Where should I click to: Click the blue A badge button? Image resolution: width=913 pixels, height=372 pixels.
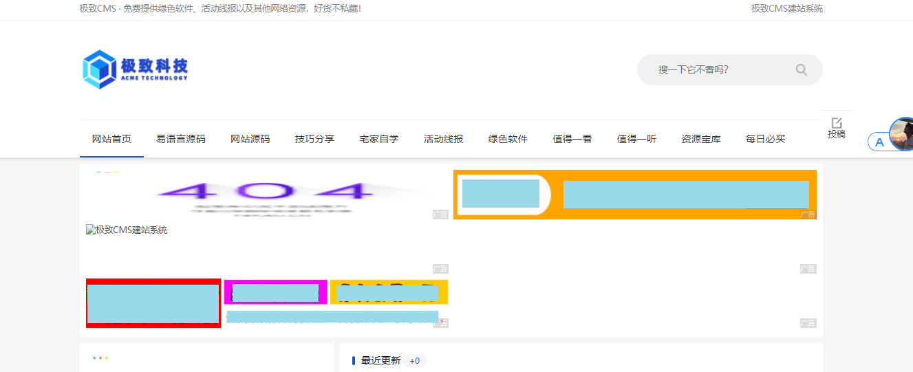[x=879, y=142]
